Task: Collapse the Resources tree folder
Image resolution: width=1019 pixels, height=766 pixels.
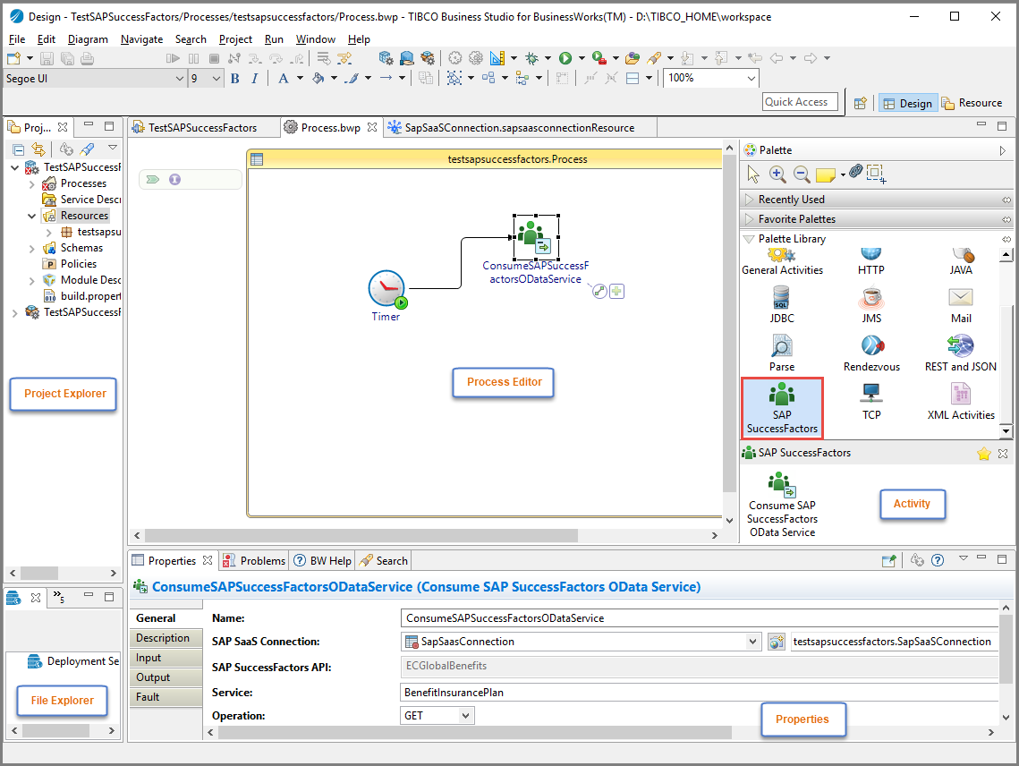Action: tap(32, 216)
